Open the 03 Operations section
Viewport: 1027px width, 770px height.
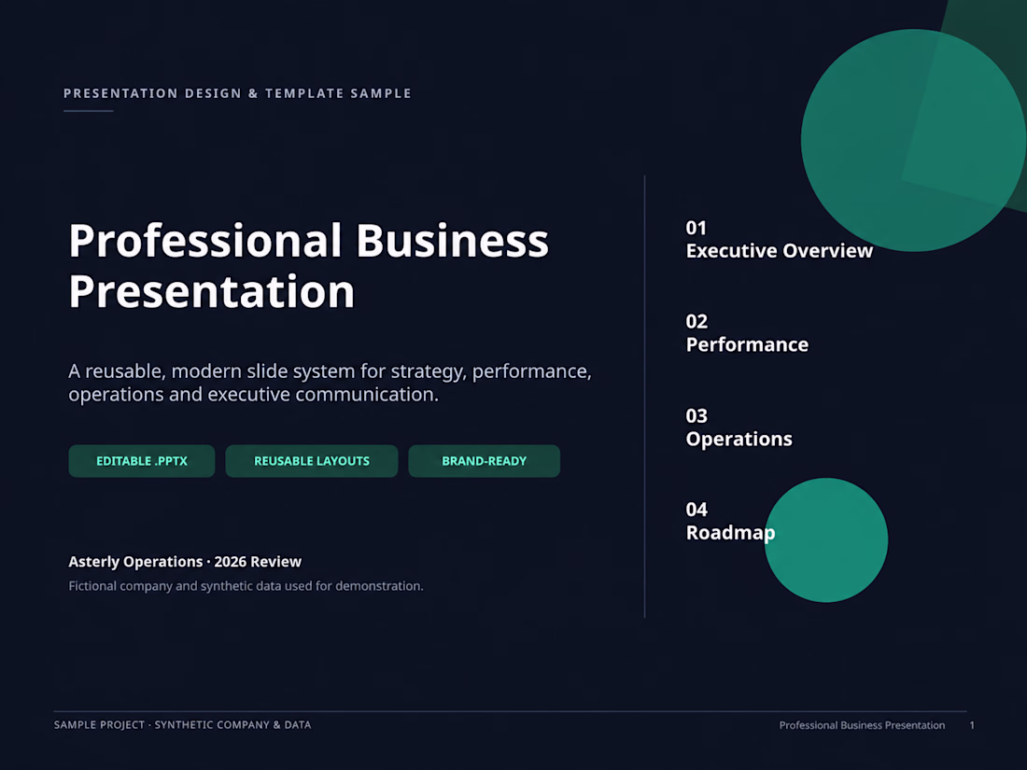coord(739,427)
